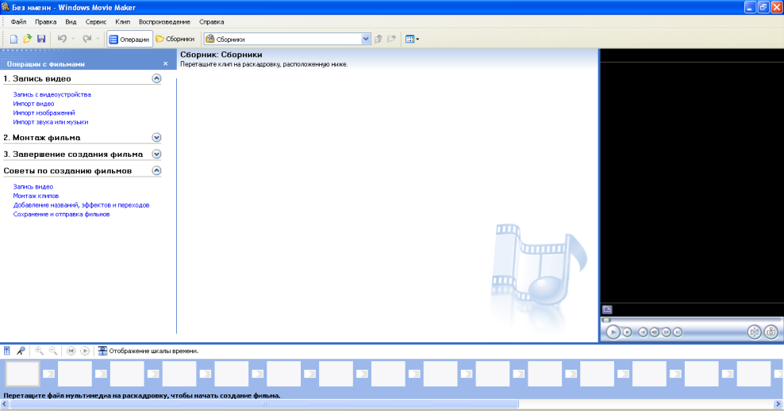Play the preview monitor
The height and width of the screenshot is (411, 784).
613,332
